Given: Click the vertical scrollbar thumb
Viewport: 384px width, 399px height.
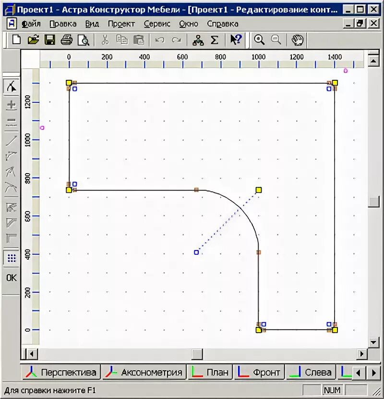Looking at the screenshot, I should pos(373,201).
